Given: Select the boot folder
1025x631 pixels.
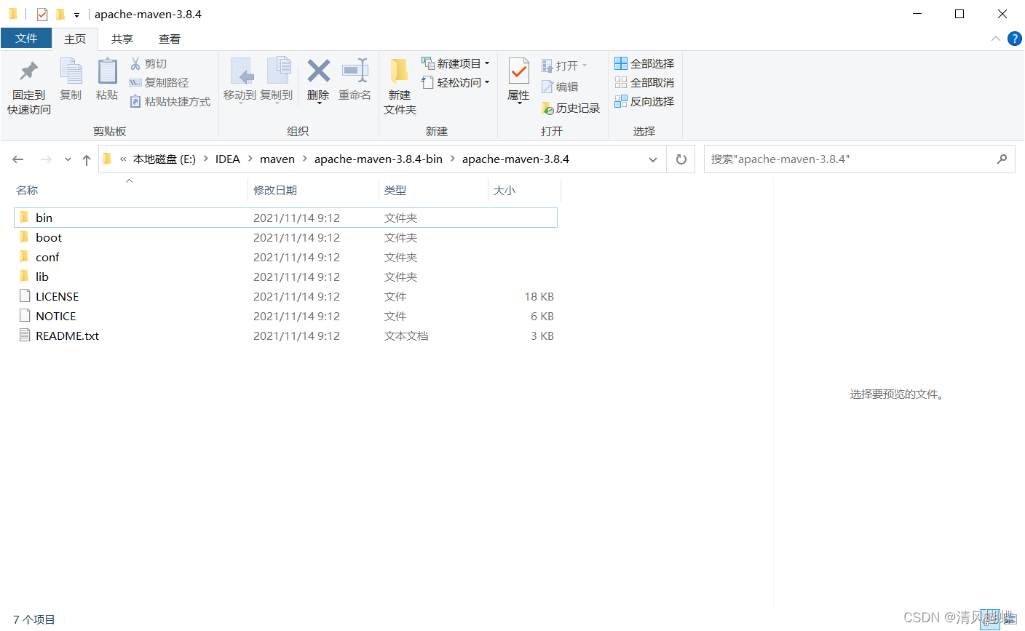Looking at the screenshot, I should pyautogui.click(x=285, y=237).
